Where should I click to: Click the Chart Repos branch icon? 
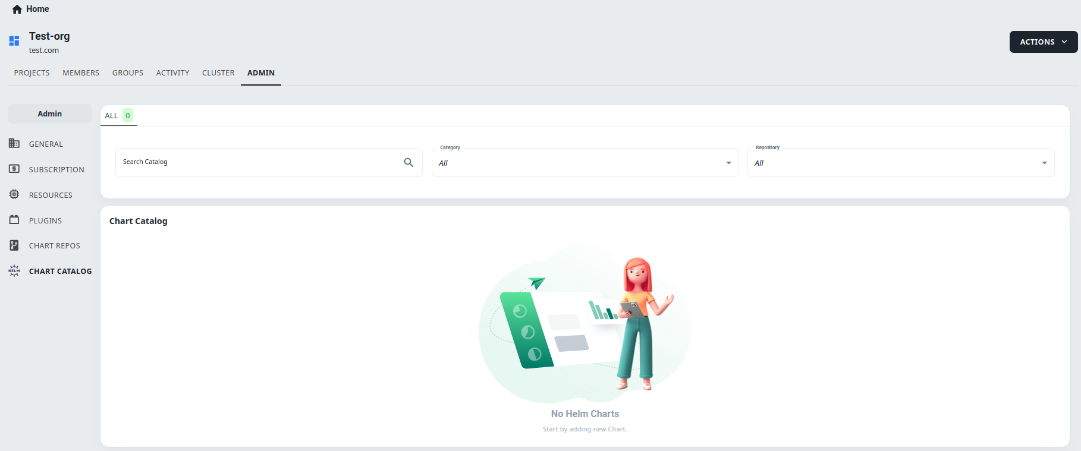pyautogui.click(x=14, y=245)
